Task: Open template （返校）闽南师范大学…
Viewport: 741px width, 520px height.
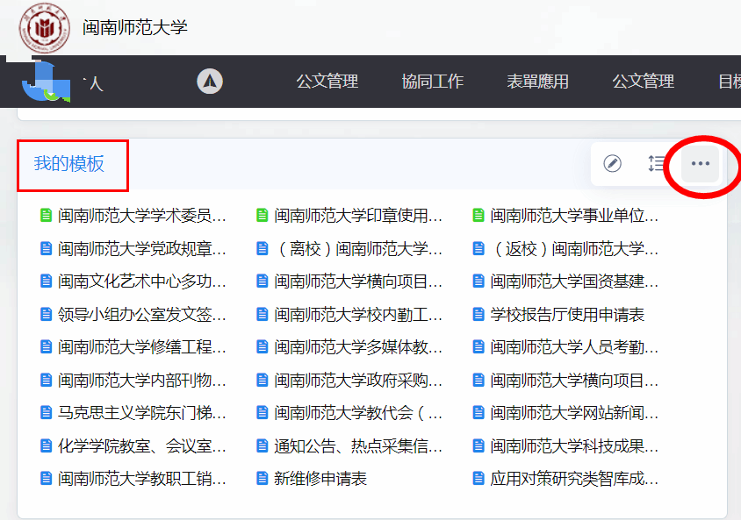Action: click(x=574, y=249)
